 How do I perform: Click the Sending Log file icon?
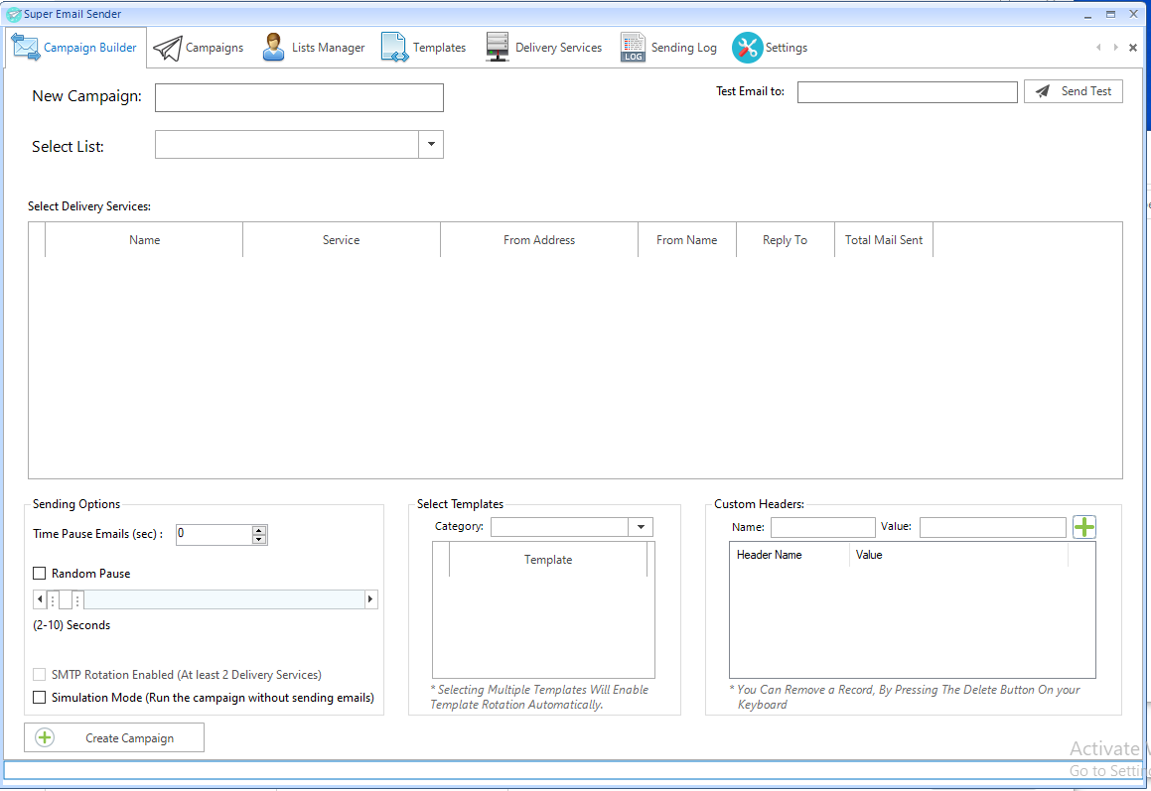[x=633, y=48]
